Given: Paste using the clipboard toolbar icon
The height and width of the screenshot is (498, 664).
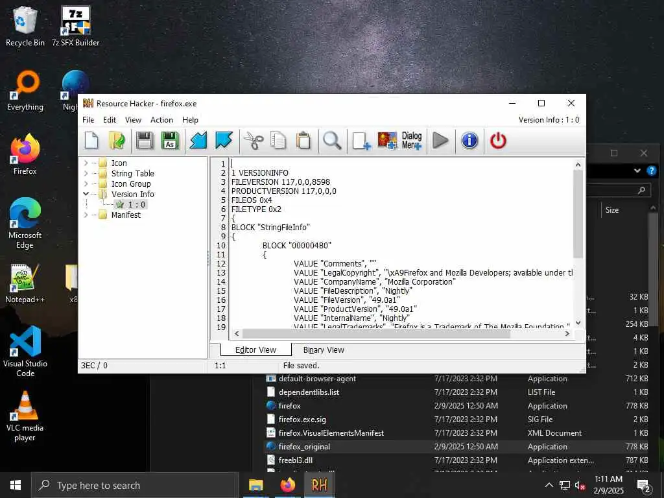Looking at the screenshot, I should pos(303,141).
